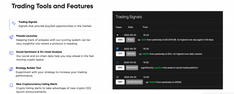
Task: Click the Trading Signals pulse icon
Action: [14, 23]
